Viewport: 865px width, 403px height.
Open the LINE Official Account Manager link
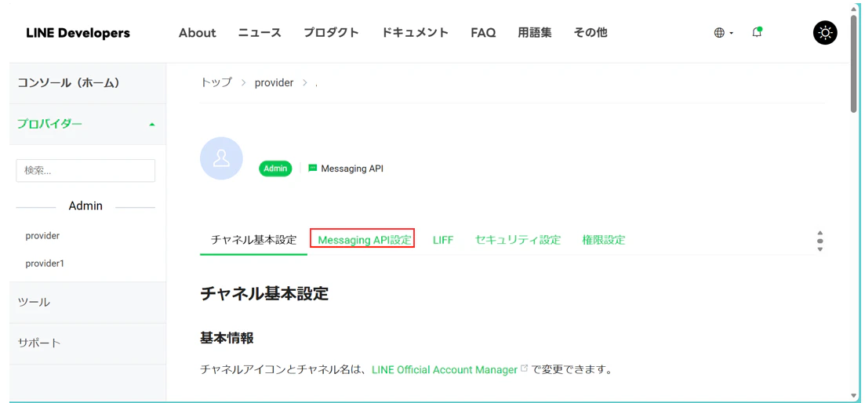click(x=445, y=370)
